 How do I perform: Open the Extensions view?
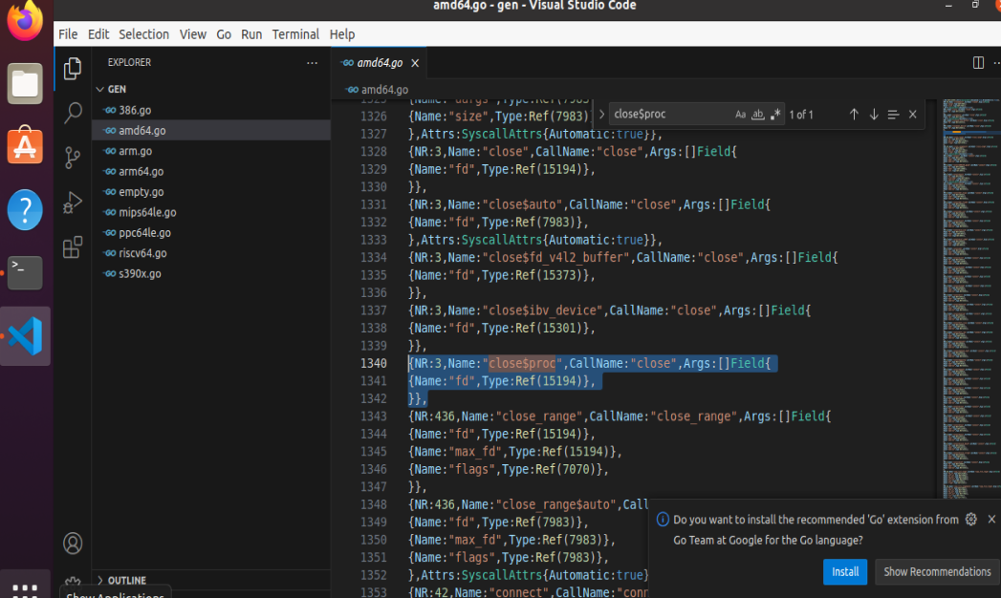[x=73, y=248]
